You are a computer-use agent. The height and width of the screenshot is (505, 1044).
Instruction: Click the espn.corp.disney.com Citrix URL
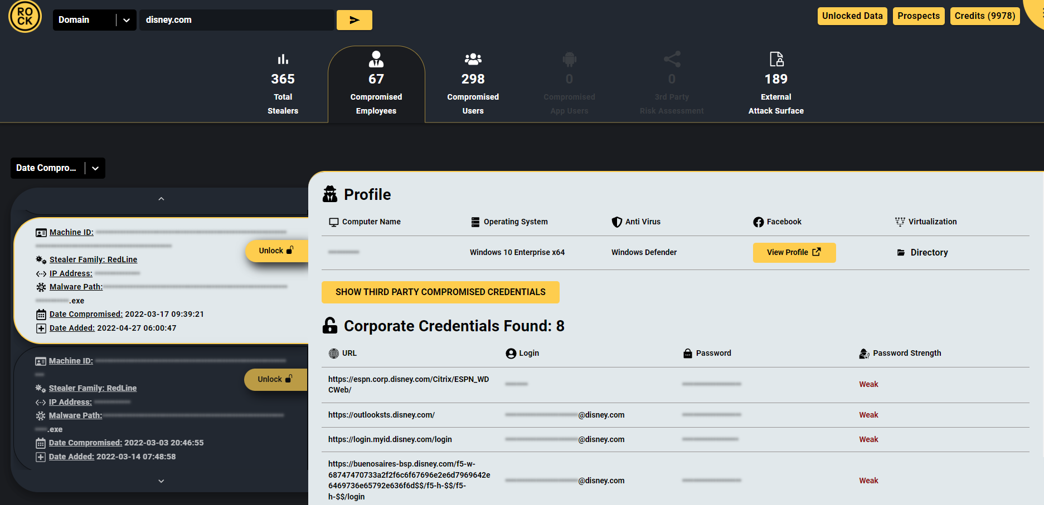pyautogui.click(x=409, y=385)
